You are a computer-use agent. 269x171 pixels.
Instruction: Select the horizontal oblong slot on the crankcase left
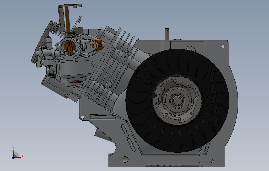click(103, 117)
